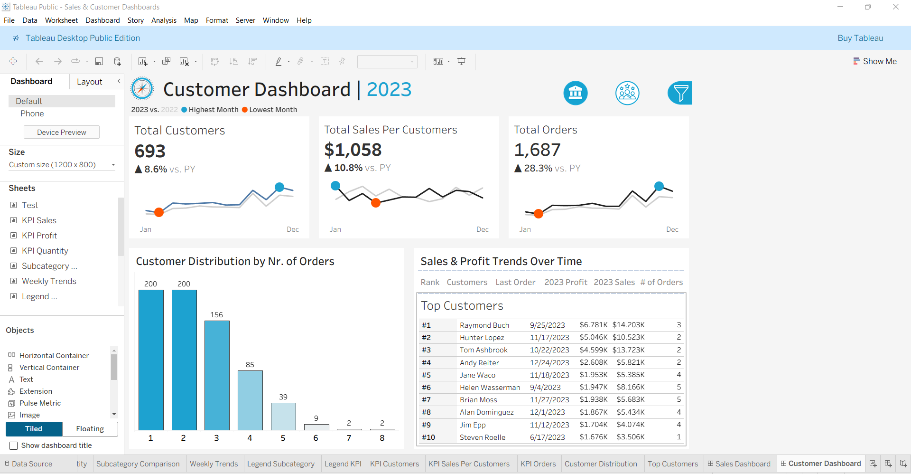This screenshot has height=474, width=911.
Task: Click the customers group icon in header
Action: coord(627,93)
